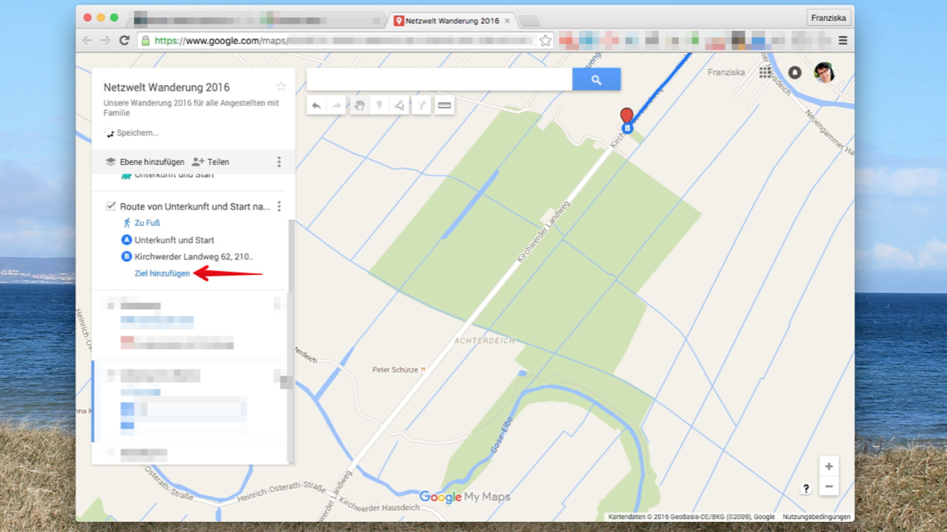Open Nutzungsbedingungen link
This screenshot has width=947, height=532.
[816, 517]
